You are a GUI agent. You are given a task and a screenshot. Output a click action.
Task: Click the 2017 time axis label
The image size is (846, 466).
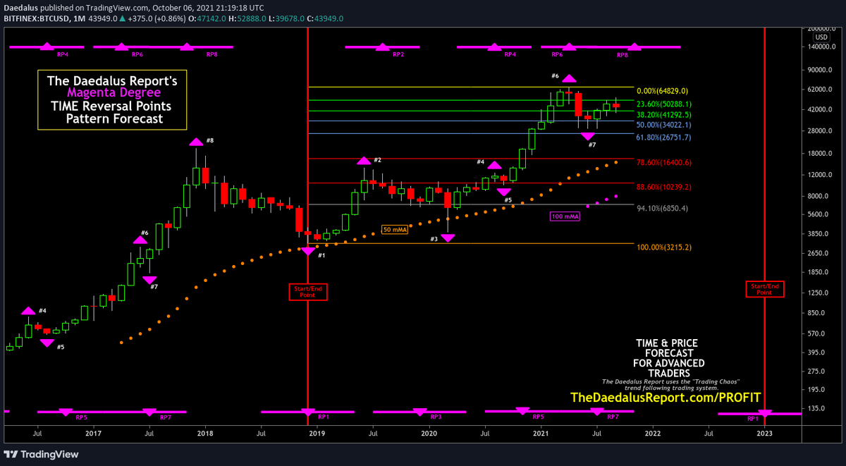coord(93,434)
